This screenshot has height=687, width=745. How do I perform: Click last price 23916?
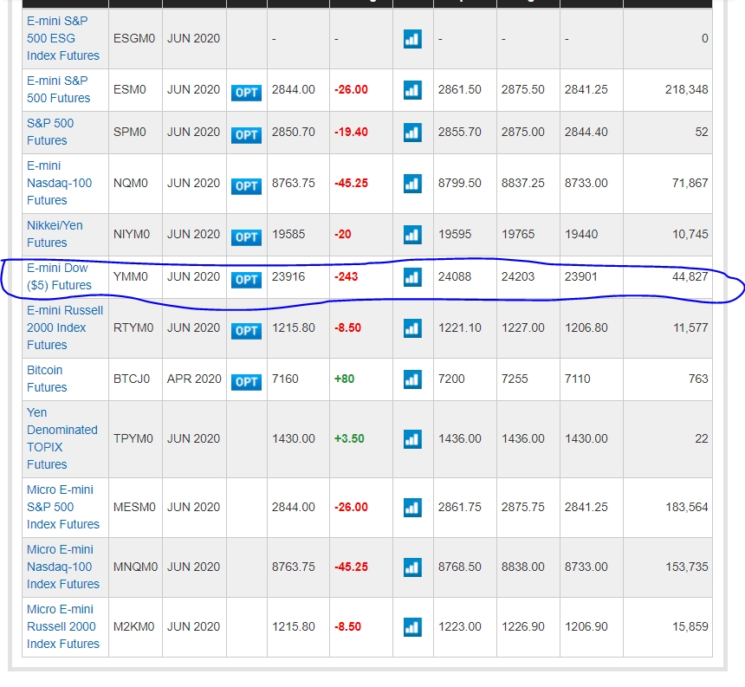click(288, 276)
